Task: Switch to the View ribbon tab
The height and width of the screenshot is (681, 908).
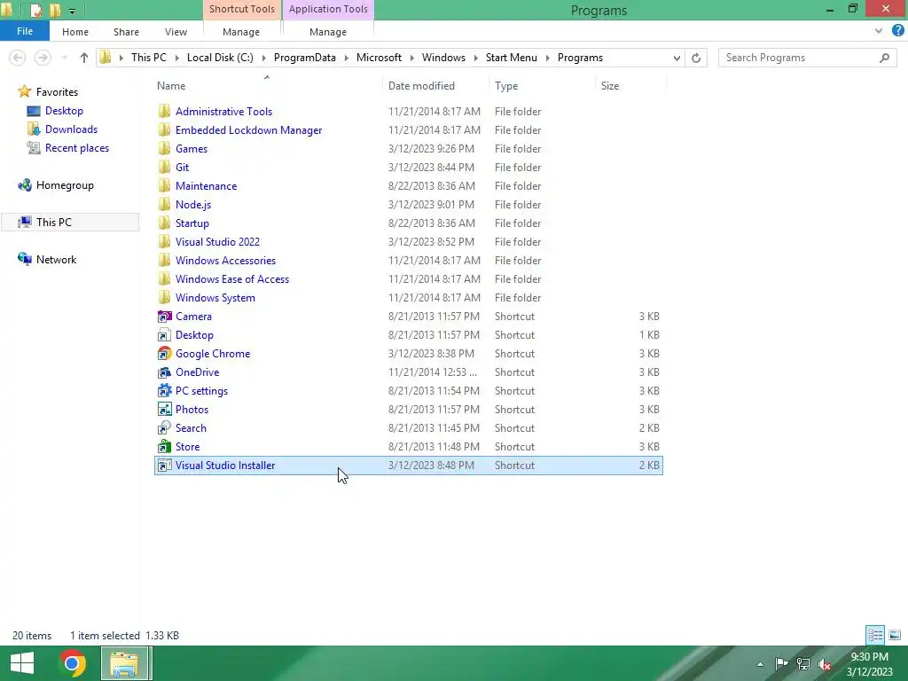Action: point(176,32)
